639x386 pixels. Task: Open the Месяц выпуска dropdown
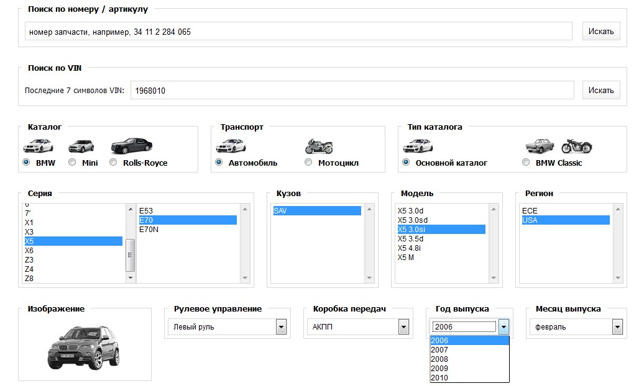(576, 326)
